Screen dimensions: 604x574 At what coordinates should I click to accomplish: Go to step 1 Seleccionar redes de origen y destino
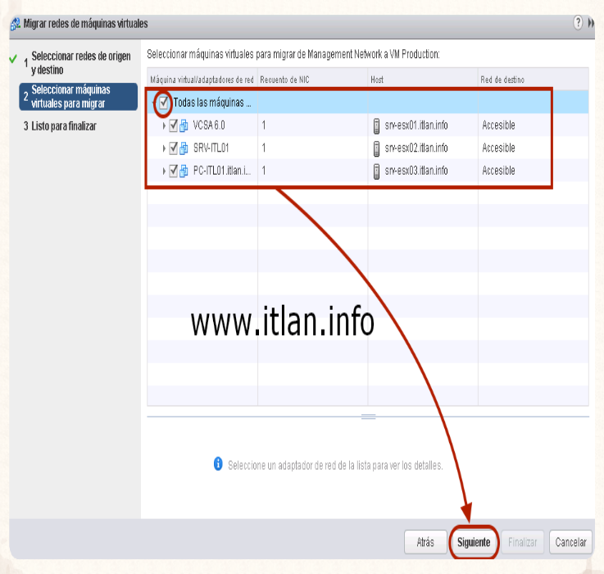79,63
